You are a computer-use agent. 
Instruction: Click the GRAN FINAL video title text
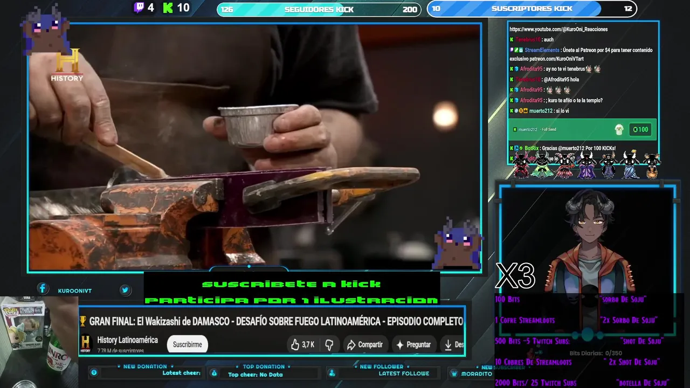276,321
